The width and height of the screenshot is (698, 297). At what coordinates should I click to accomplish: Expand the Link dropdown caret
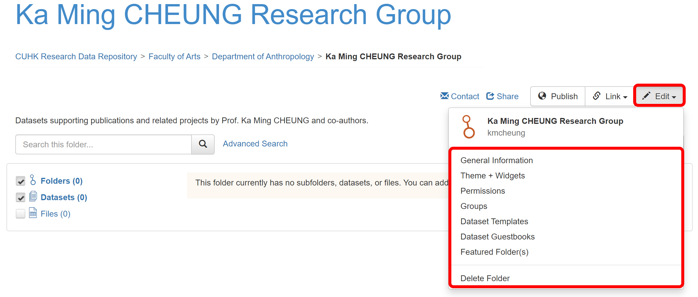625,97
